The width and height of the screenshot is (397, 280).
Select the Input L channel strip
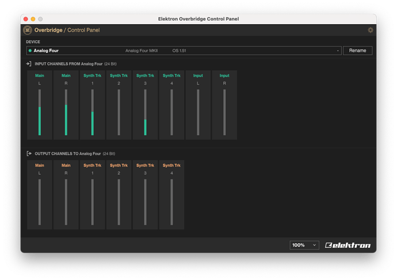click(x=198, y=105)
